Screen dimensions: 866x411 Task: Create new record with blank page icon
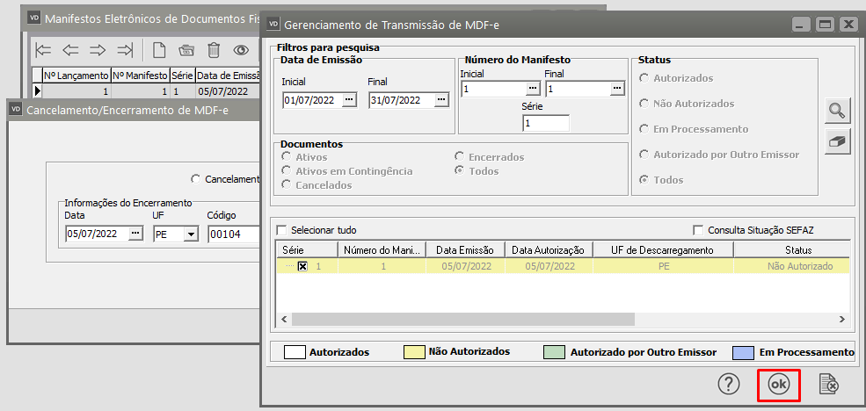(159, 50)
